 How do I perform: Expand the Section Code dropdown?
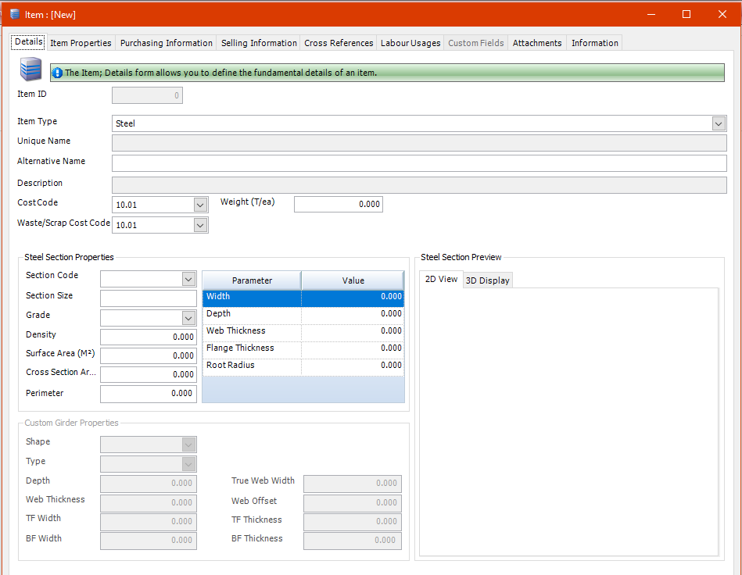click(188, 279)
